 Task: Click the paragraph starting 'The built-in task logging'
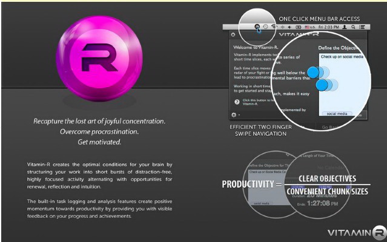[x=100, y=209]
